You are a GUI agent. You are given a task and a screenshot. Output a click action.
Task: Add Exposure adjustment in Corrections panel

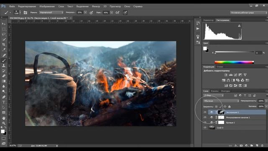(240, 75)
